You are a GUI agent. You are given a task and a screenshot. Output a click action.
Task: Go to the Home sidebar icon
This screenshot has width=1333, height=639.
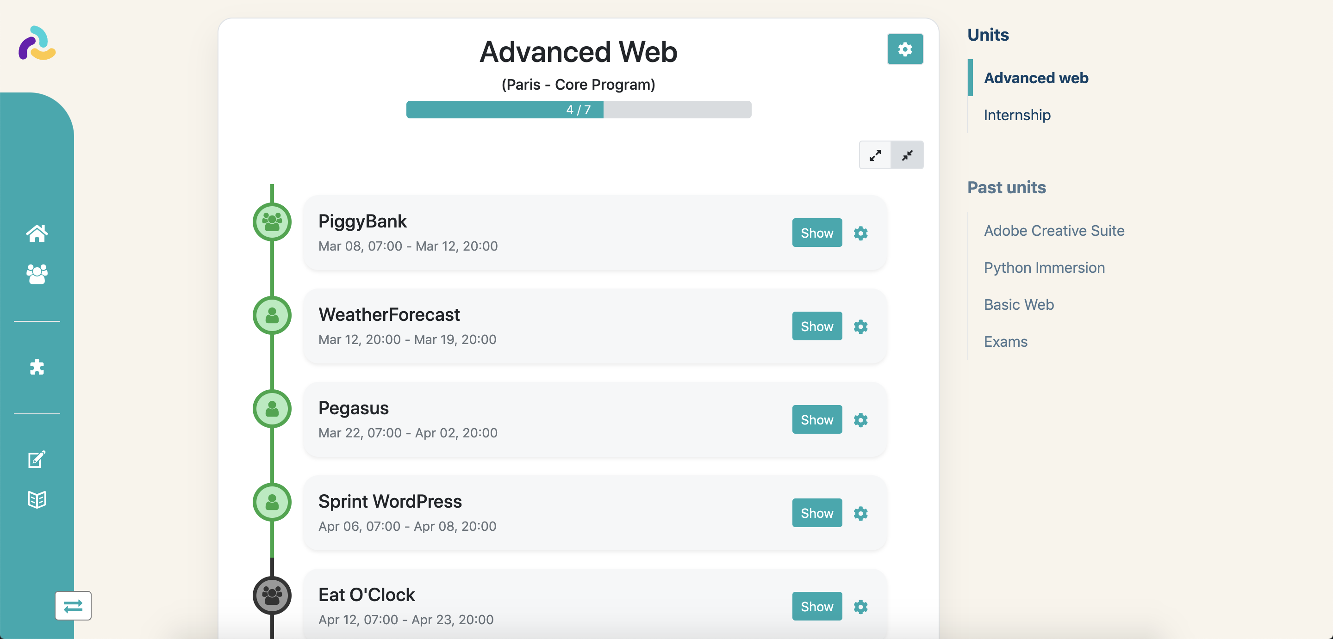pos(37,233)
